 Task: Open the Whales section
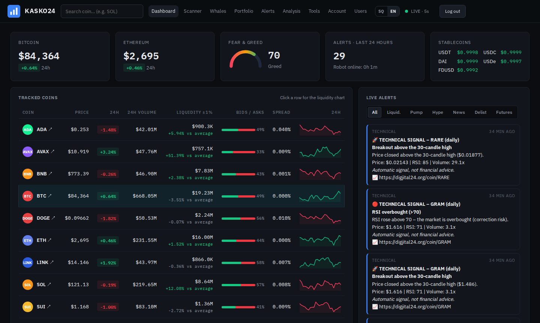coord(218,11)
